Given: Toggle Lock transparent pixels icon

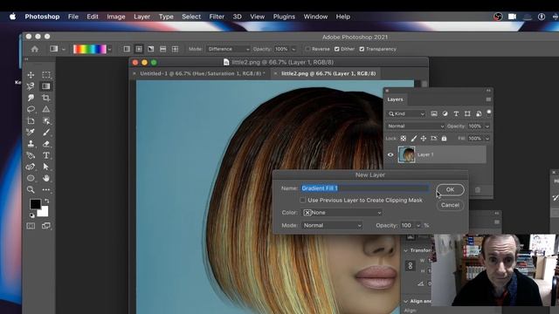Looking at the screenshot, I should tap(404, 138).
